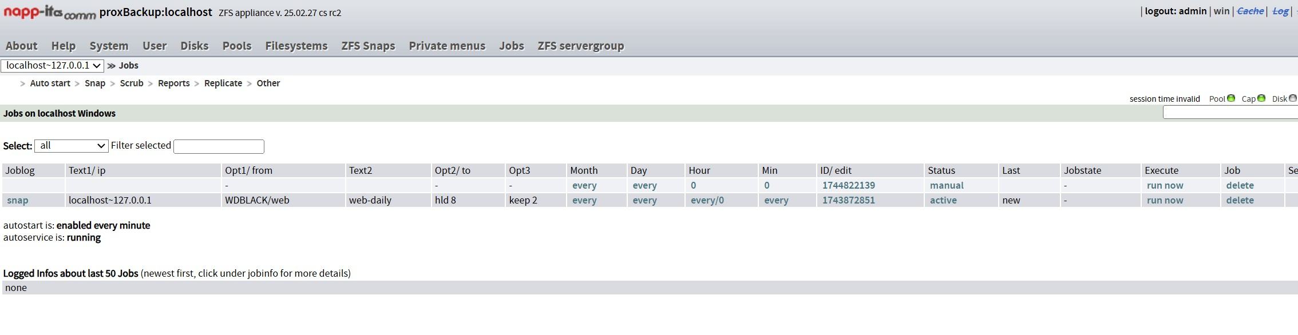Click Day 'every' for snap job
The width and height of the screenshot is (1298, 335).
[644, 201]
